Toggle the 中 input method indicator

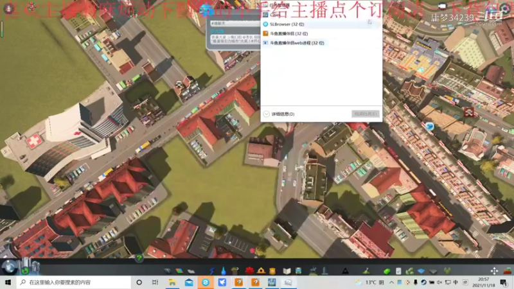[x=456, y=282]
